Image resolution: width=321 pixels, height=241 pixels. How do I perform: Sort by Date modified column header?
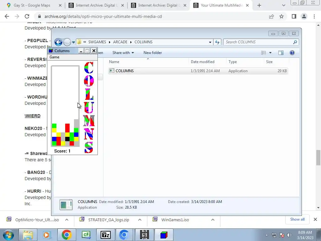(x=208, y=62)
